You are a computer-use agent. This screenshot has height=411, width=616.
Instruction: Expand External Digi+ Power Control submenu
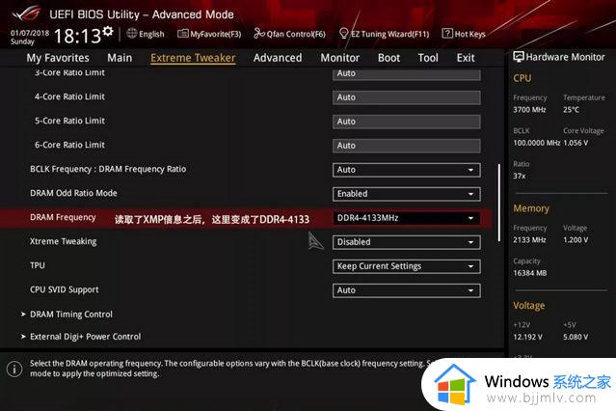[85, 337]
